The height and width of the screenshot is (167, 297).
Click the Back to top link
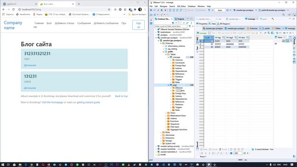coord(121,96)
